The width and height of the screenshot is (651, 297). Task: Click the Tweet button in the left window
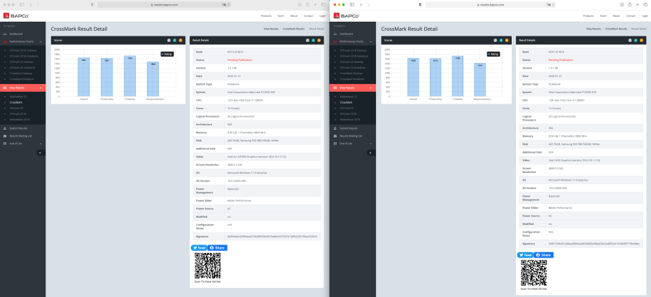199,247
